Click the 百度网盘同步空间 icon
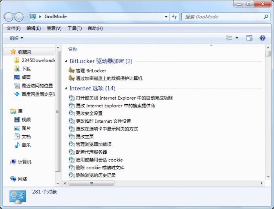This screenshot has width=274, height=209. (17, 94)
